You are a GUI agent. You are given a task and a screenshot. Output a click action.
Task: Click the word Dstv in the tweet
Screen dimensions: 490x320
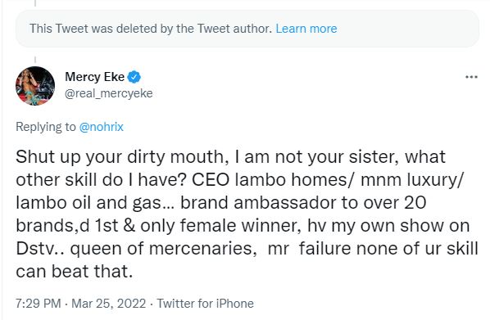point(34,249)
